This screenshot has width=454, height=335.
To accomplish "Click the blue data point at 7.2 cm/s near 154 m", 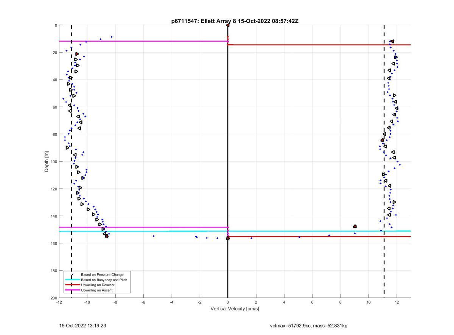I will click(329, 235).
